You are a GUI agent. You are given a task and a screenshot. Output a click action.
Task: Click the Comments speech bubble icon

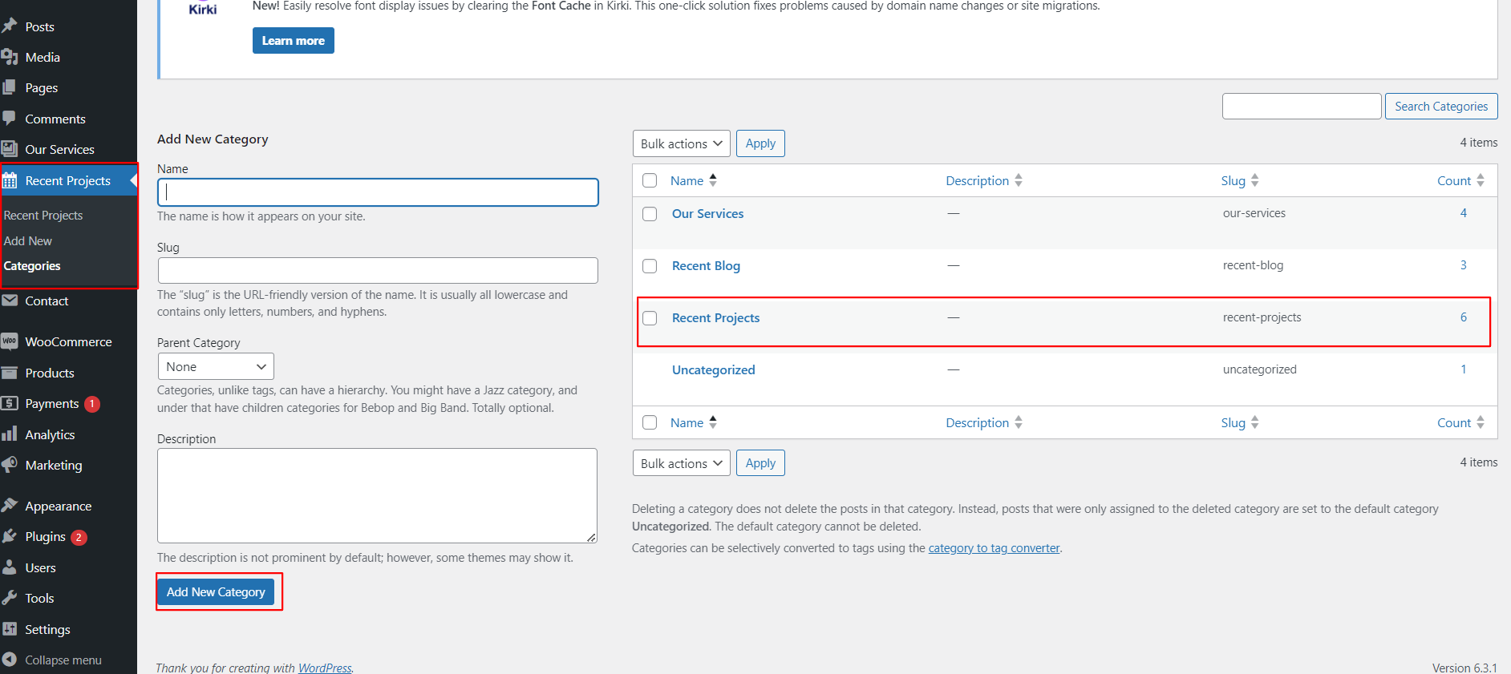tap(10, 119)
